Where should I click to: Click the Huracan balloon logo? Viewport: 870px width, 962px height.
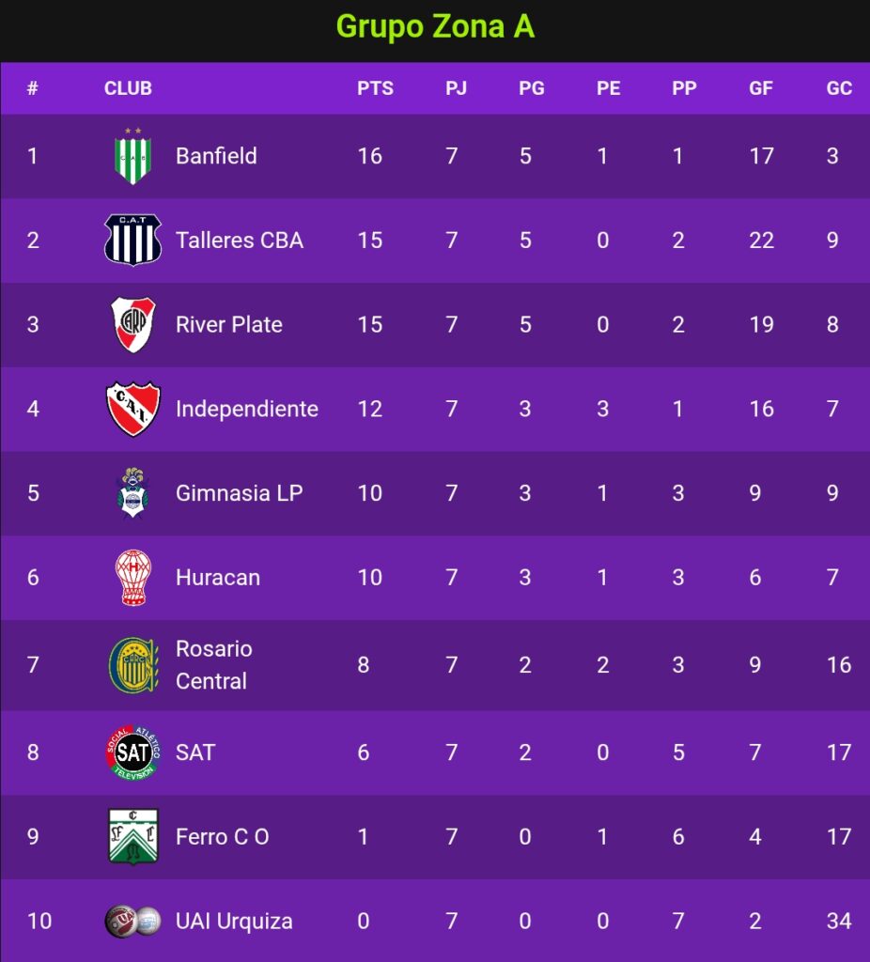(x=133, y=578)
